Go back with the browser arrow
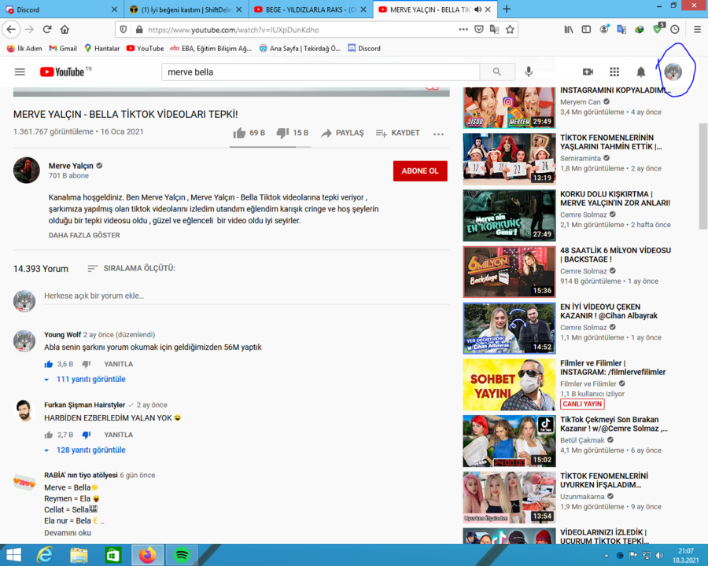Image resolution: width=708 pixels, height=566 pixels. 11,29
